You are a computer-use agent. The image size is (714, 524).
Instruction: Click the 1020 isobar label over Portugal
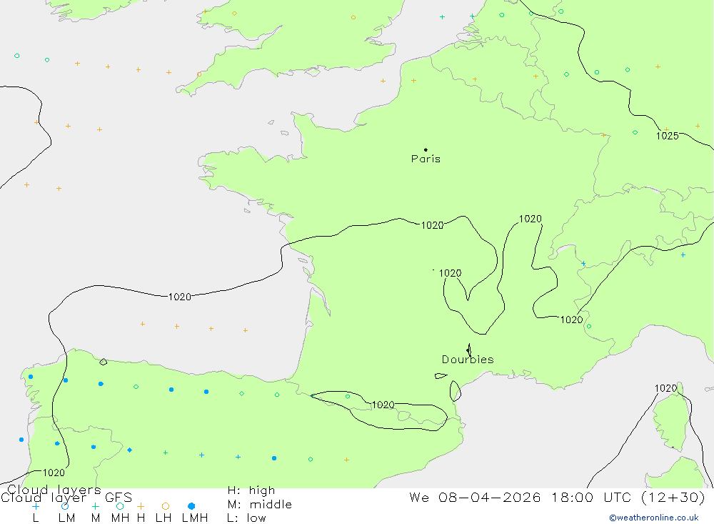point(54,473)
